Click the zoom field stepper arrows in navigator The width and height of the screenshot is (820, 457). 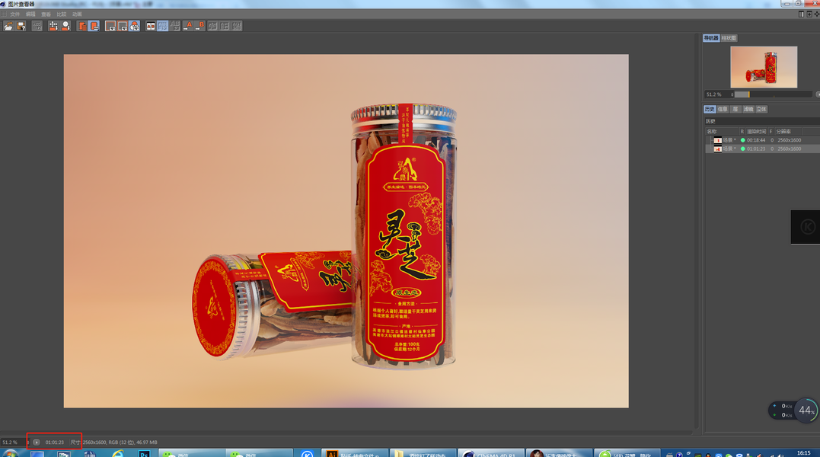[x=732, y=94]
